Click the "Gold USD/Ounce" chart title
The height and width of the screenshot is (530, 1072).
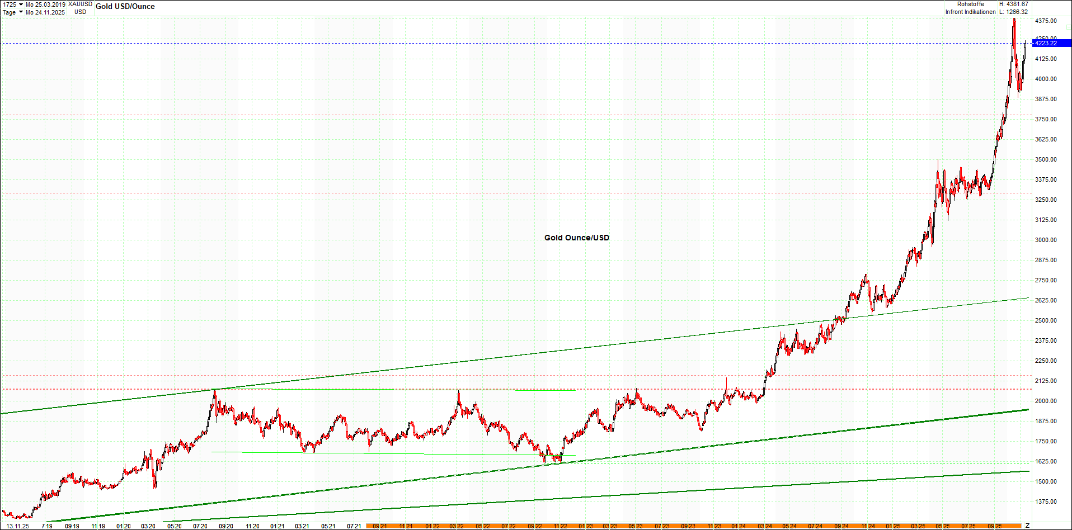(124, 6)
